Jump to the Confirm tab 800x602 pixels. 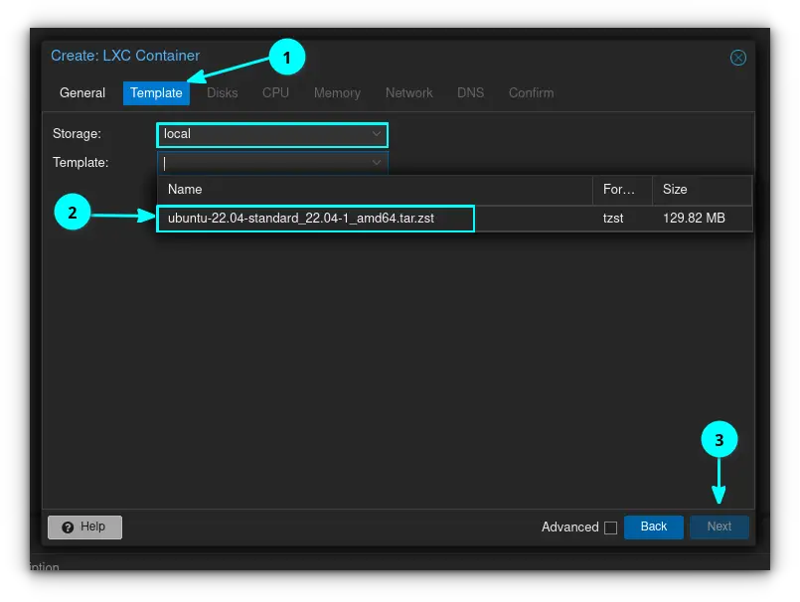tap(531, 92)
